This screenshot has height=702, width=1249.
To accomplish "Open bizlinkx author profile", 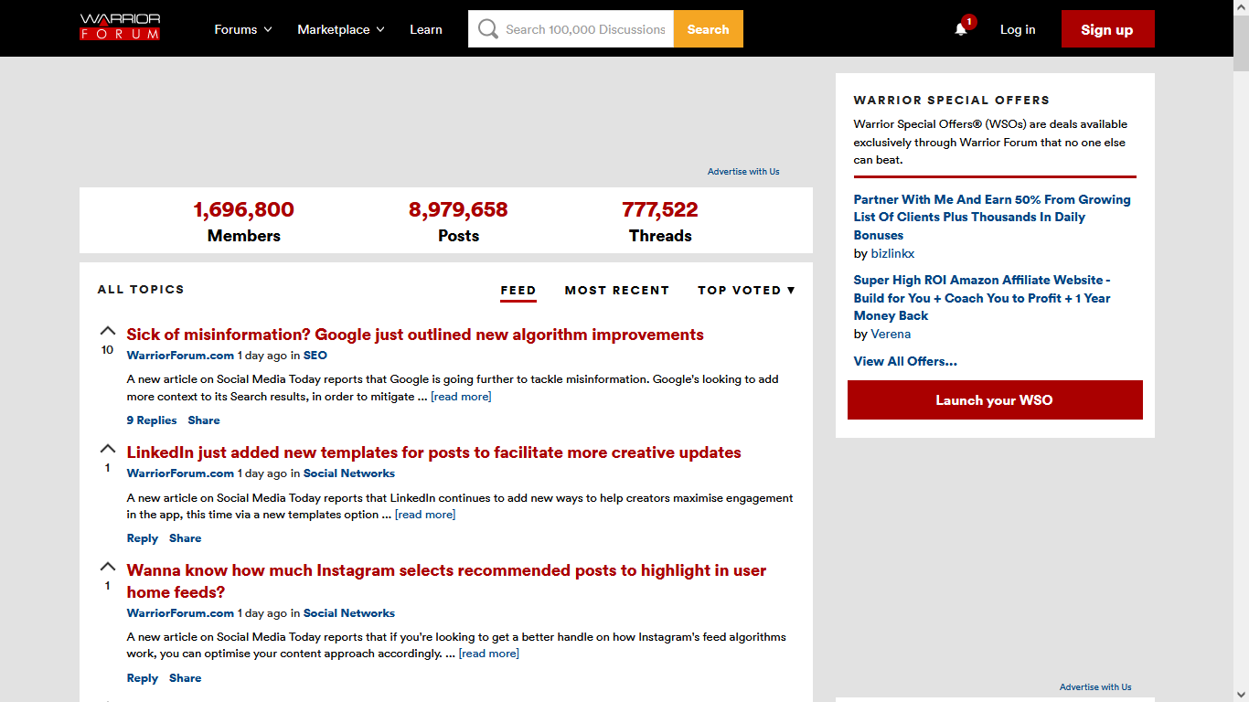I will tap(892, 254).
